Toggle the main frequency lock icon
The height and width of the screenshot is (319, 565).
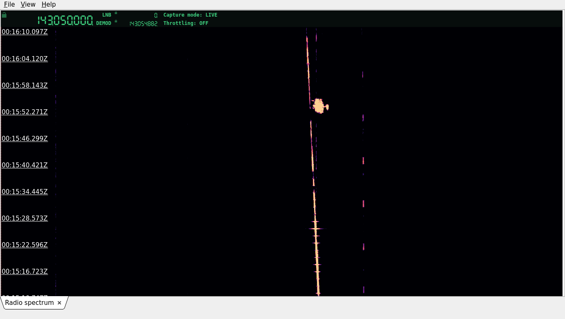[4, 15]
